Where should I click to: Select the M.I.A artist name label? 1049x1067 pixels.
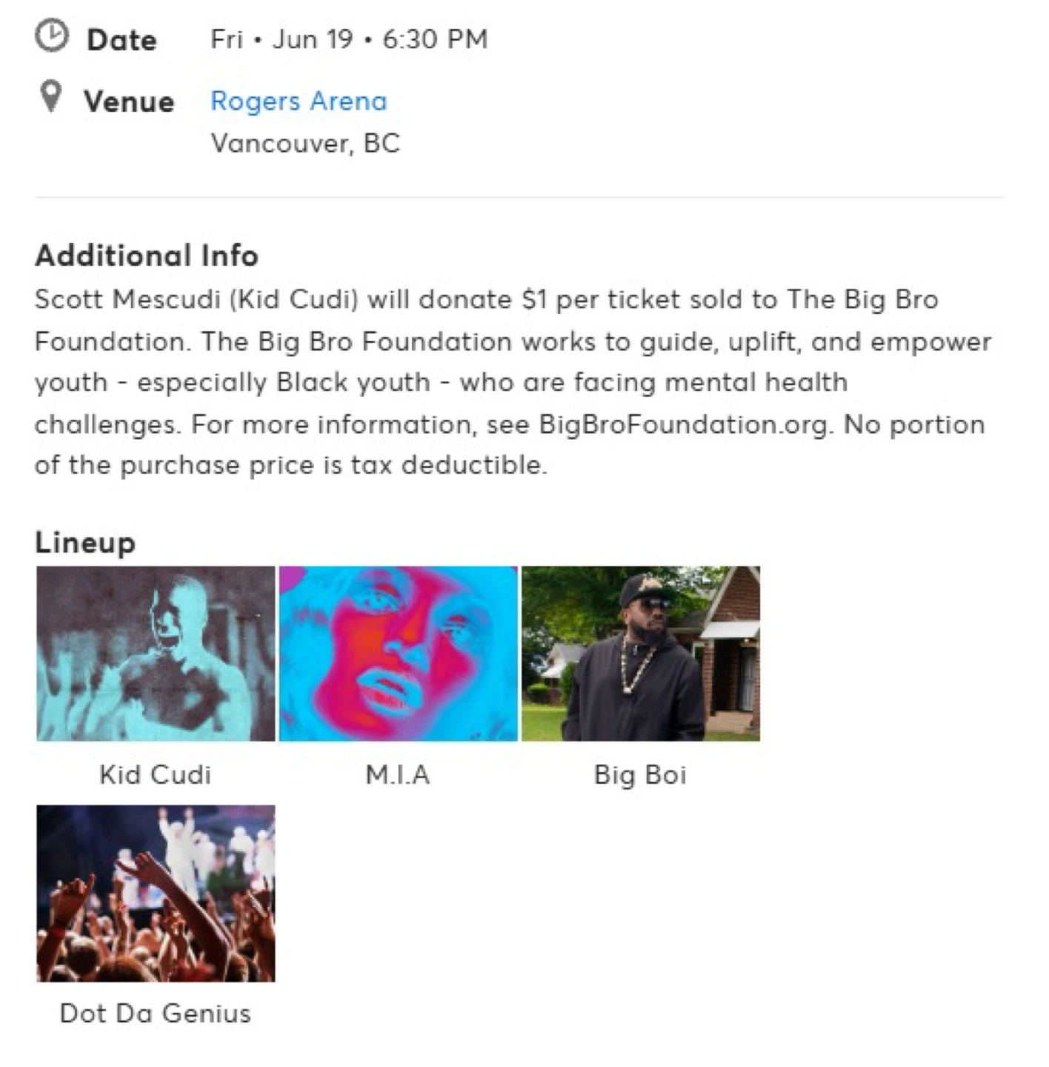pyautogui.click(x=398, y=774)
